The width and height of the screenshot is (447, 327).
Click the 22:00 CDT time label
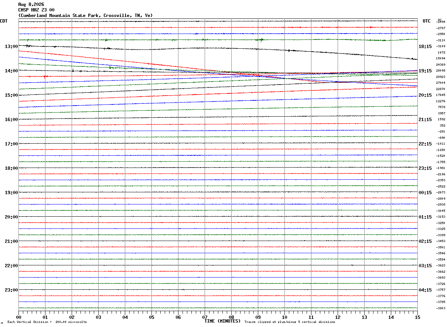[11, 265]
